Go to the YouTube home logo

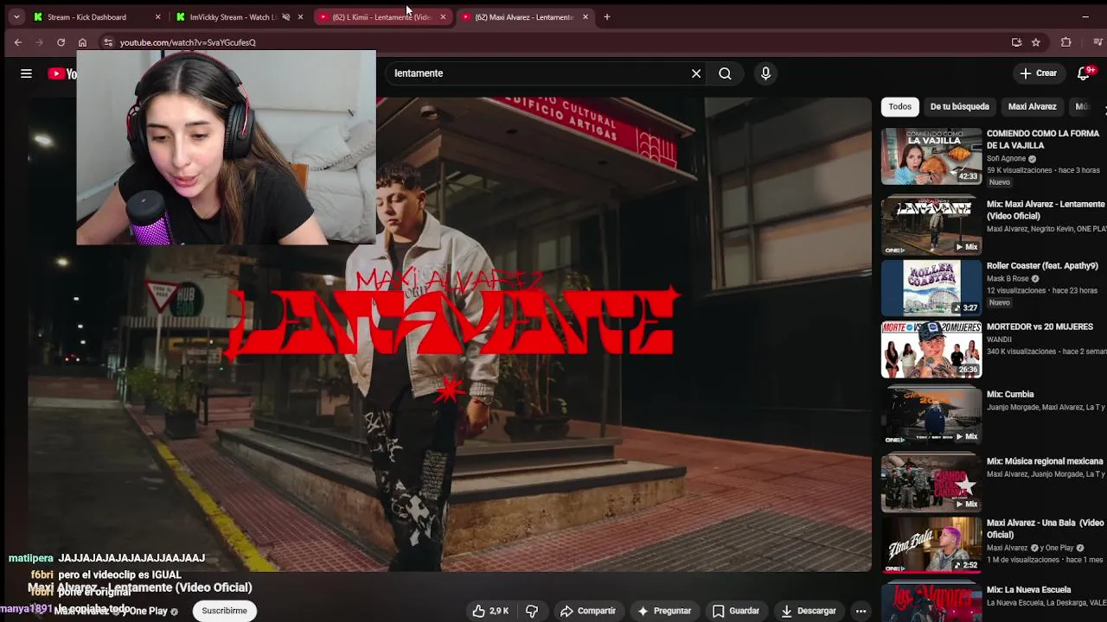pos(61,73)
